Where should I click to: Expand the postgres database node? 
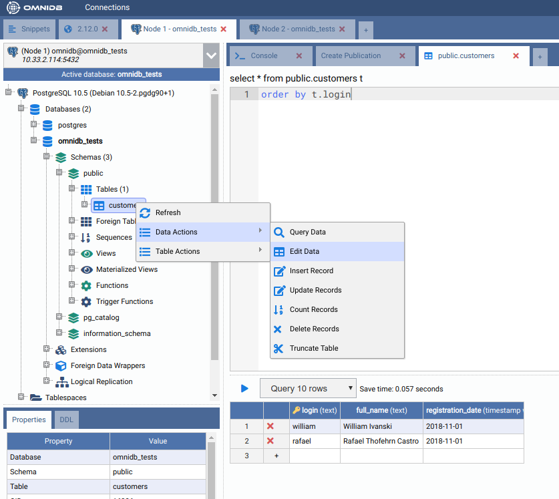click(x=34, y=125)
